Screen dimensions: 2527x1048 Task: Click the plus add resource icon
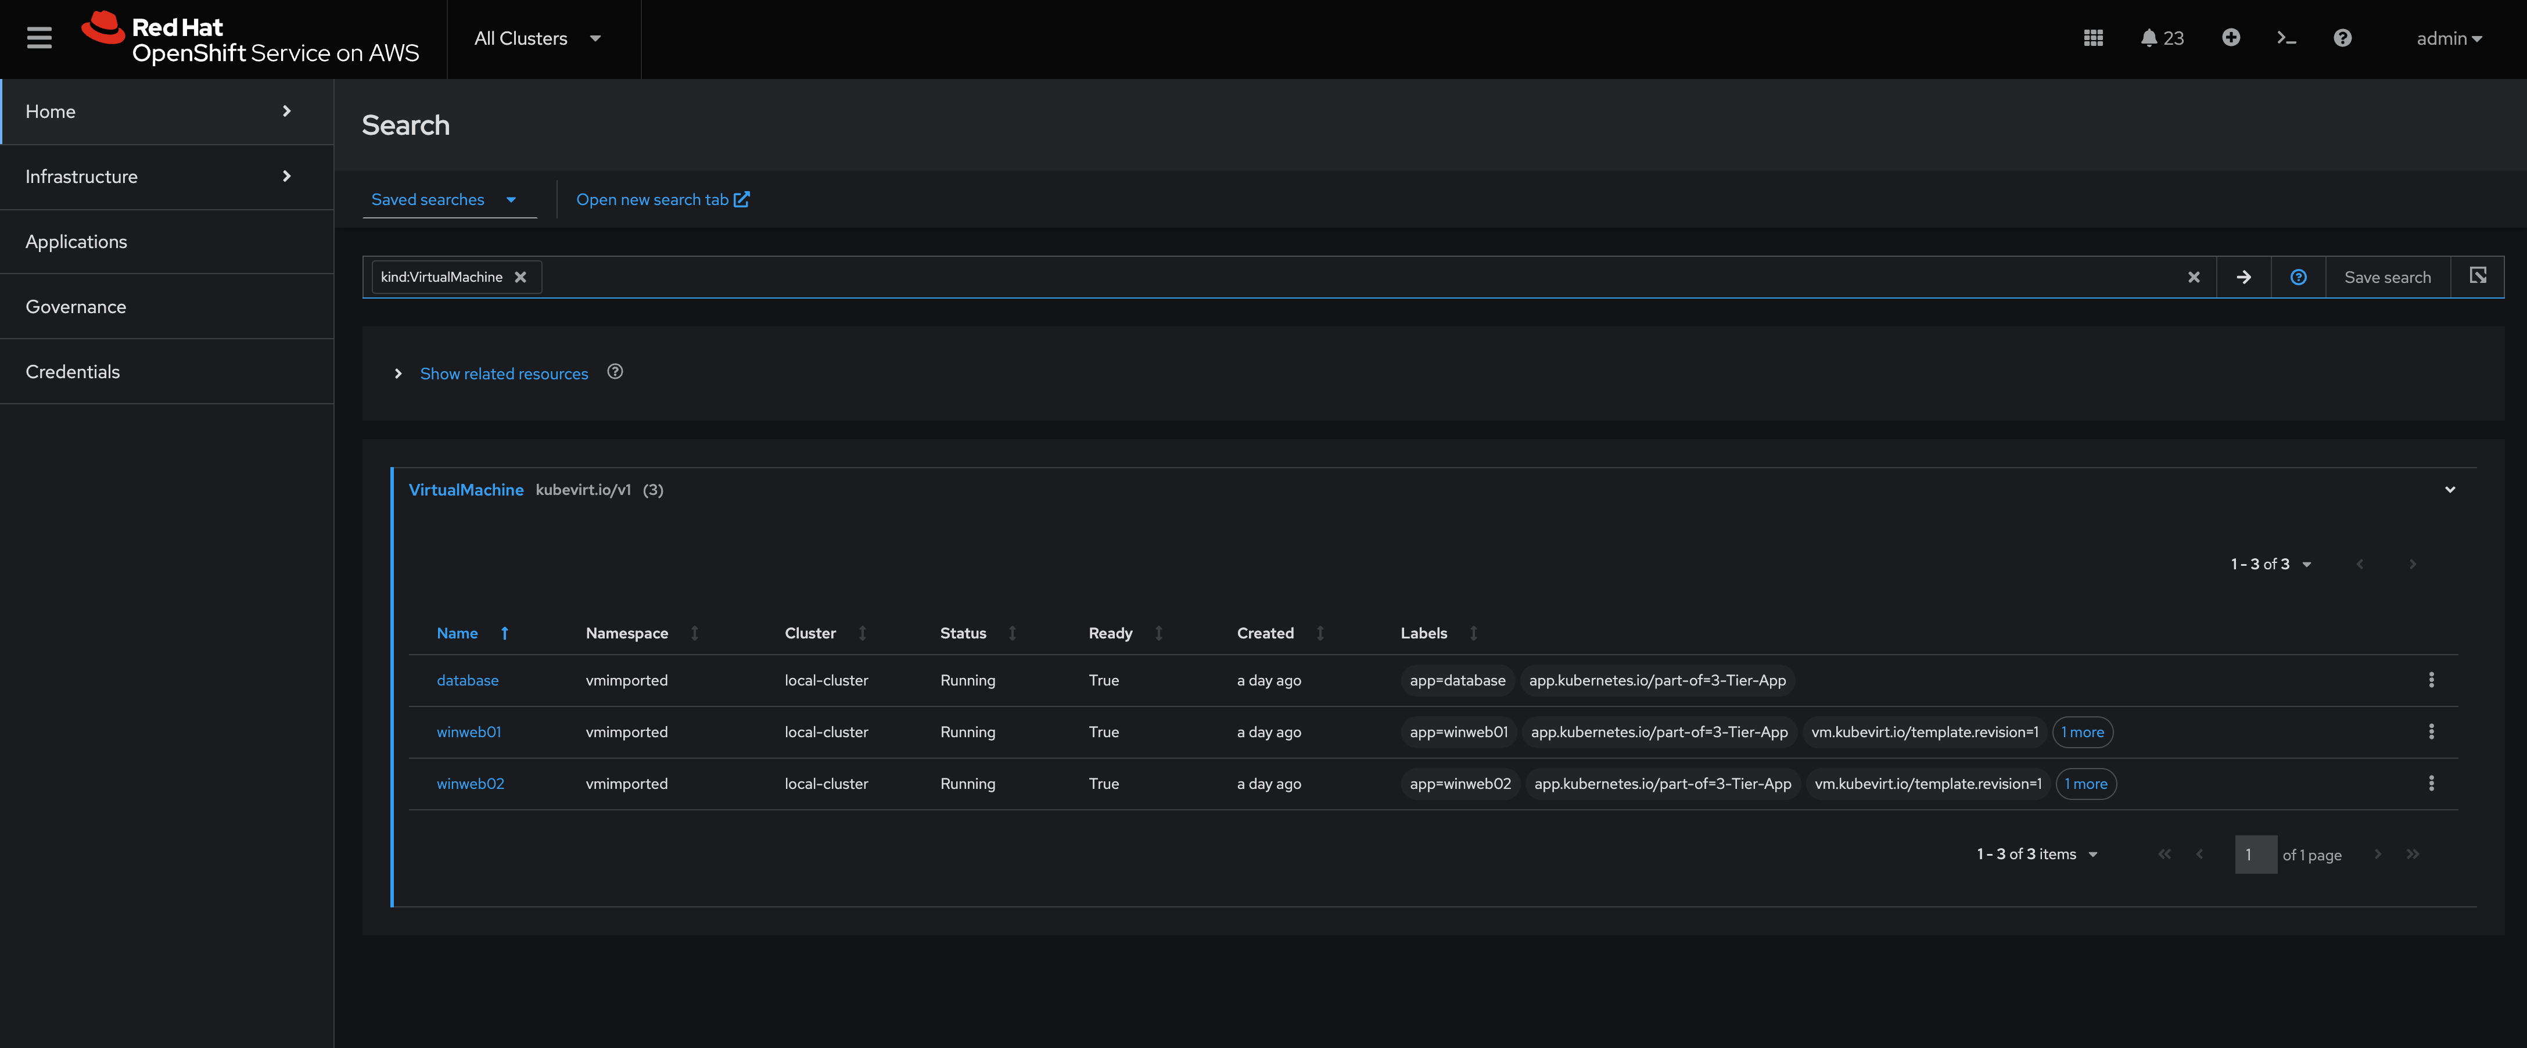pyautogui.click(x=2231, y=37)
